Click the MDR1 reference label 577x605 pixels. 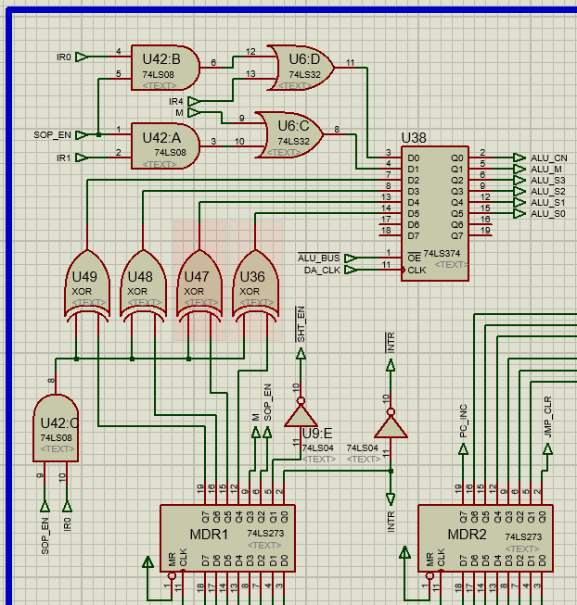click(x=209, y=535)
